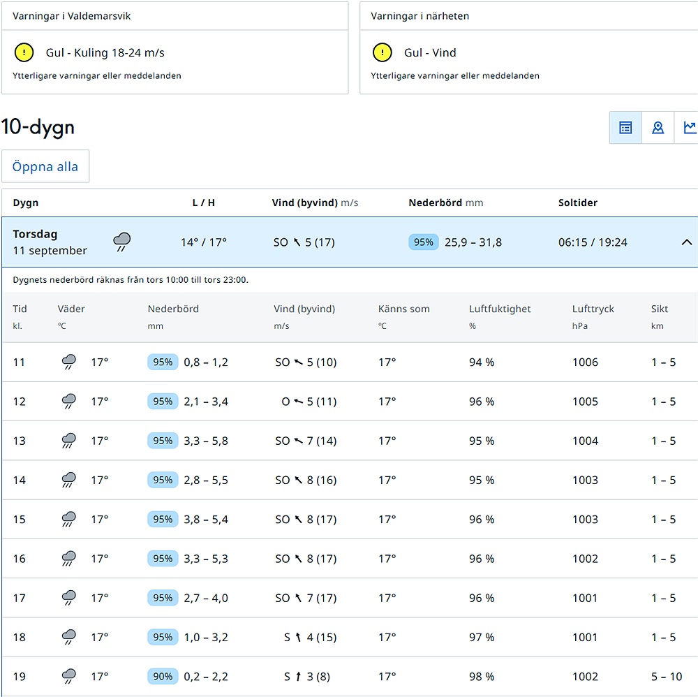Click rain icon in the 19 o'clock row
This screenshot has height=697, width=698.
click(68, 676)
